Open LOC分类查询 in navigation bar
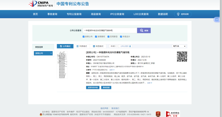 pos(141,14)
